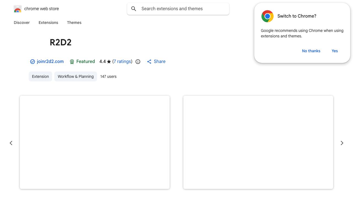The width and height of the screenshot is (353, 198).
Task: Click the 'Google recommends using Chrome' message
Action: pos(302,33)
